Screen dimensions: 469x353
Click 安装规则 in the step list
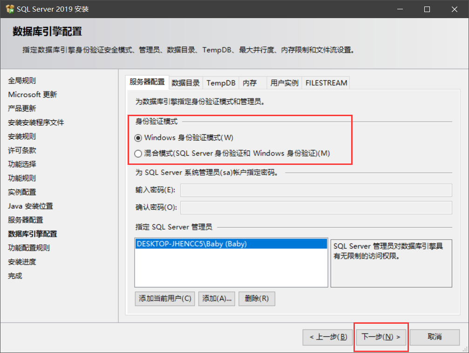click(x=22, y=137)
